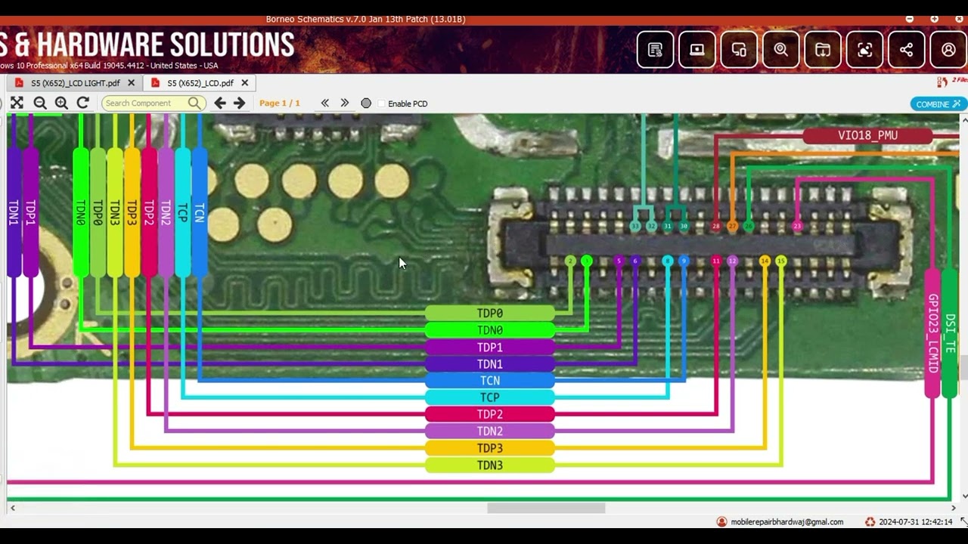Click the 2 Files list icon
Image resolution: width=968 pixels, height=544 pixels.
pyautogui.click(x=942, y=82)
